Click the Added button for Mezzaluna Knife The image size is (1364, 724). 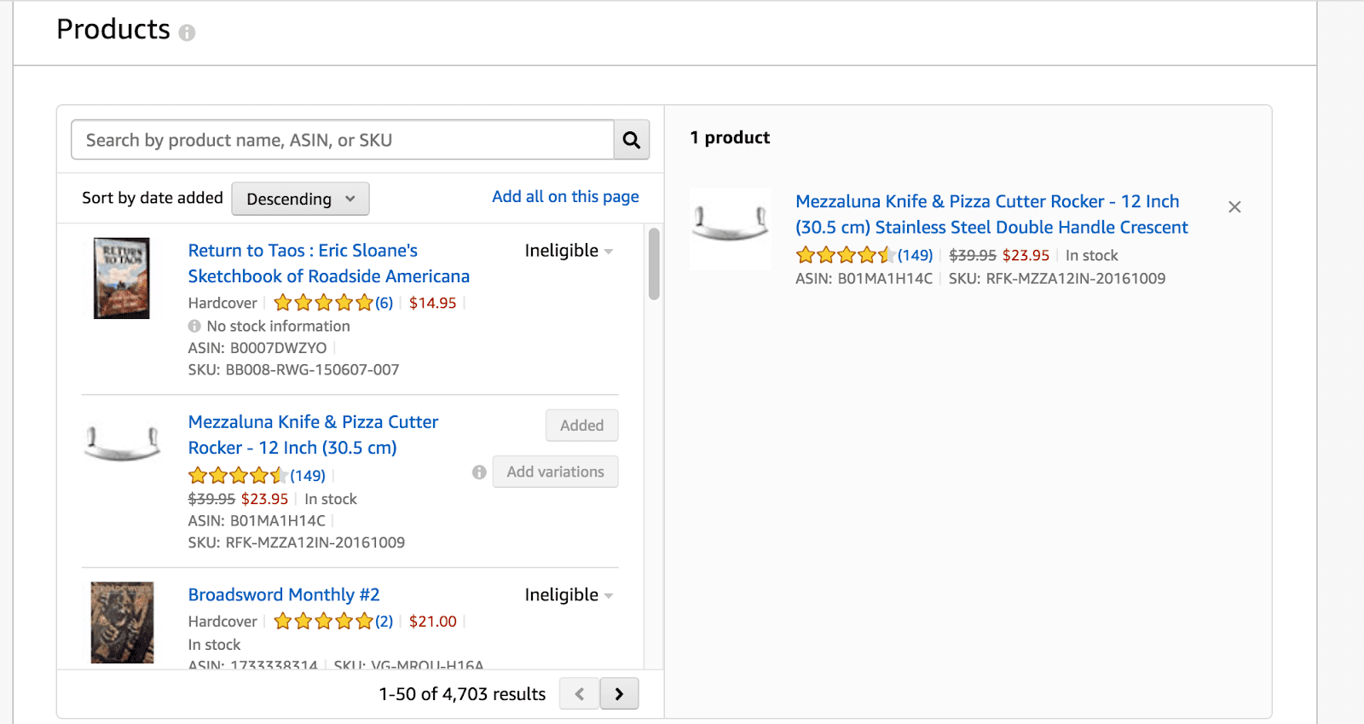click(581, 426)
